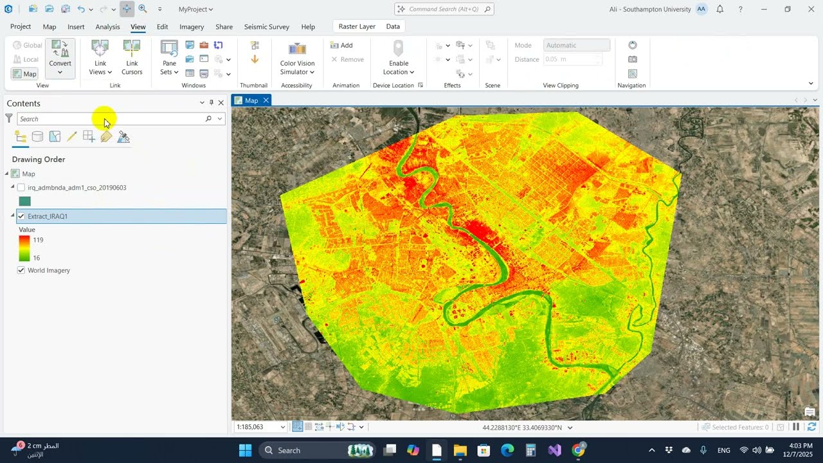Toggle the snapping button in status bar
This screenshot has height=463, width=823.
(298, 426)
